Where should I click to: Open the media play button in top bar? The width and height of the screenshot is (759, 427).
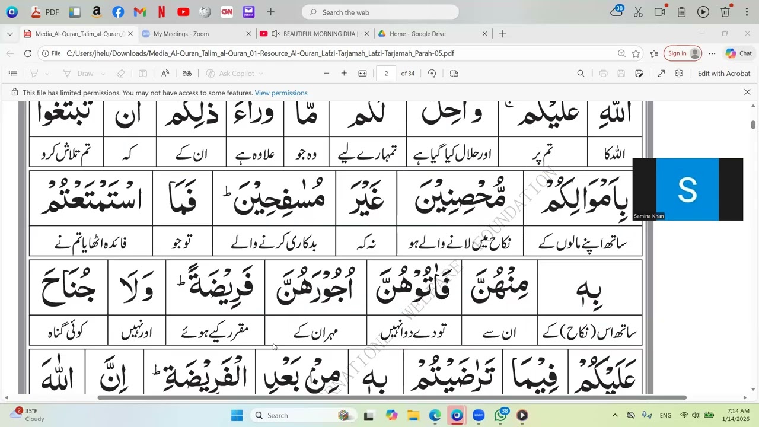pyautogui.click(x=703, y=12)
